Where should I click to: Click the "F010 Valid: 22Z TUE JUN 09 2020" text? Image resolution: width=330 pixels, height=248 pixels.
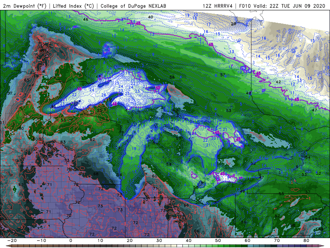click(x=282, y=6)
